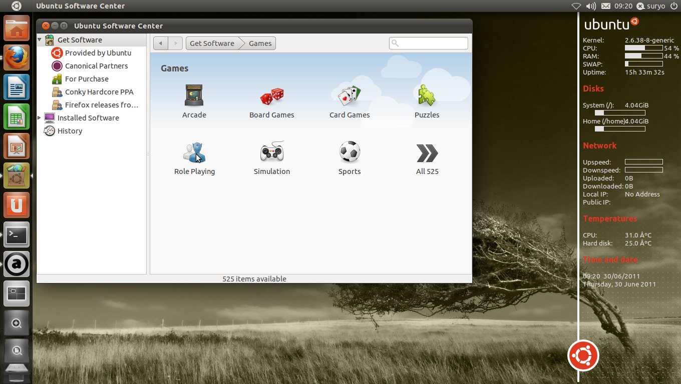Launch LibreOffice Writer from the launcher

(x=17, y=87)
